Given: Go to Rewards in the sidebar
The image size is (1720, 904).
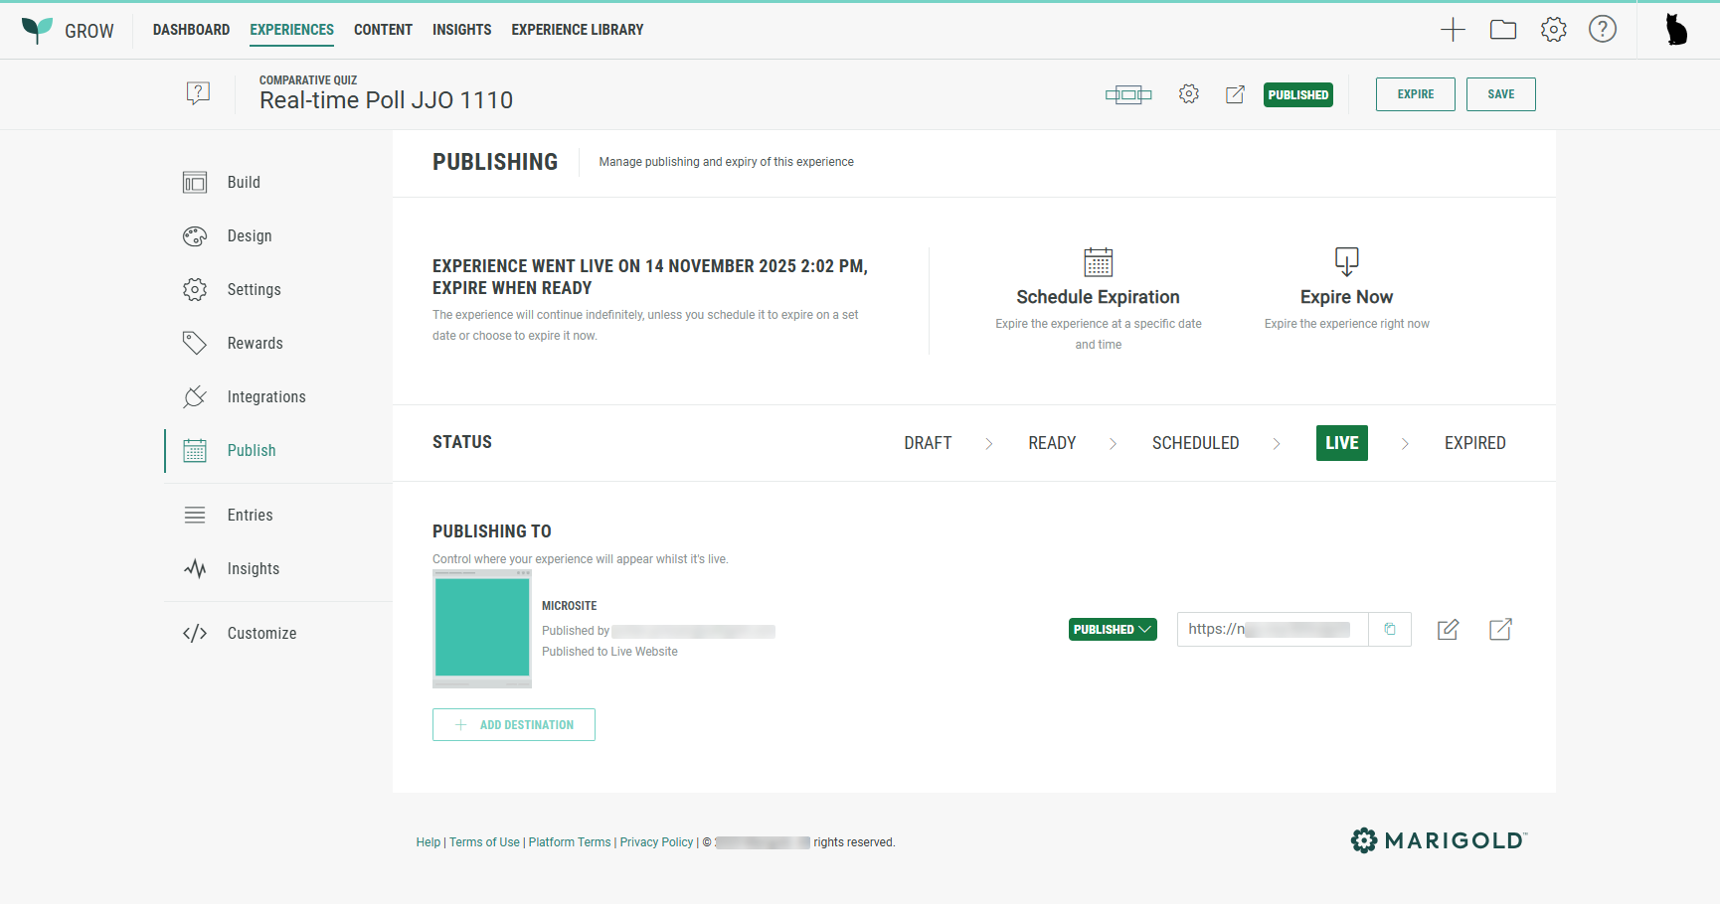Looking at the screenshot, I should point(255,344).
